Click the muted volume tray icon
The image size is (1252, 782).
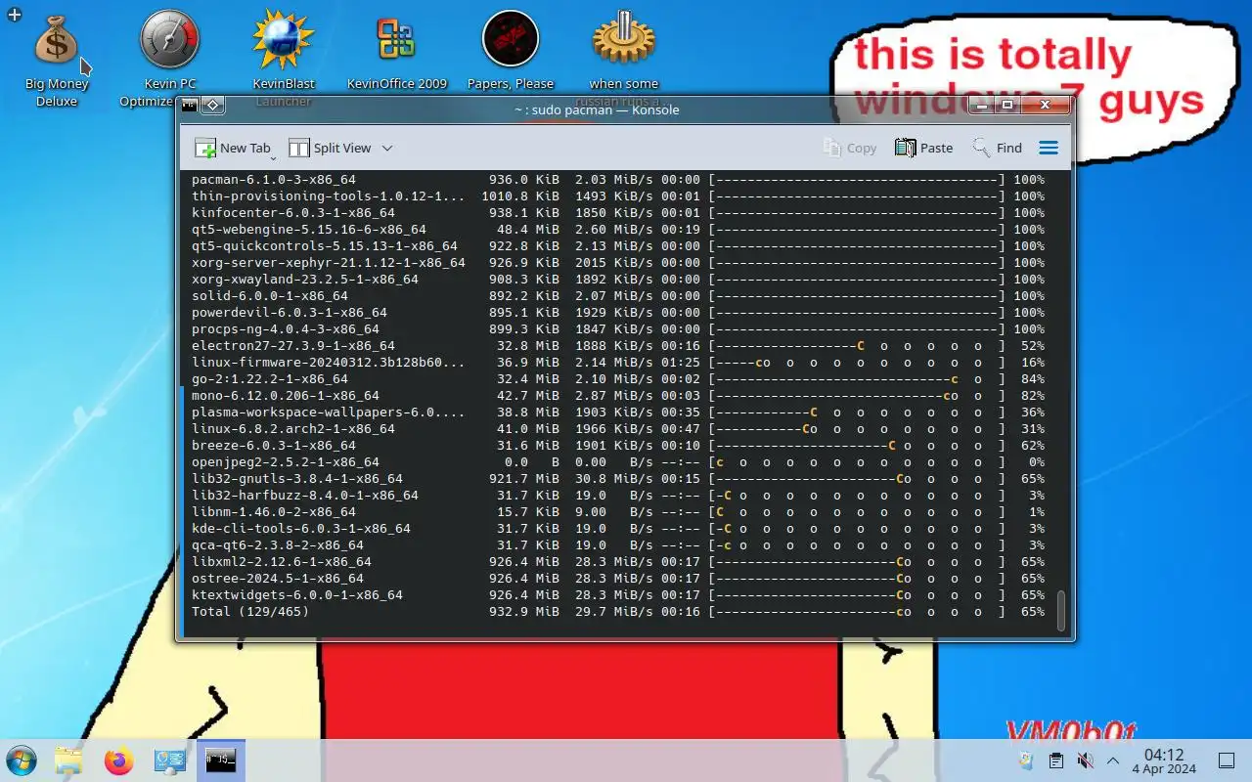pyautogui.click(x=1085, y=760)
